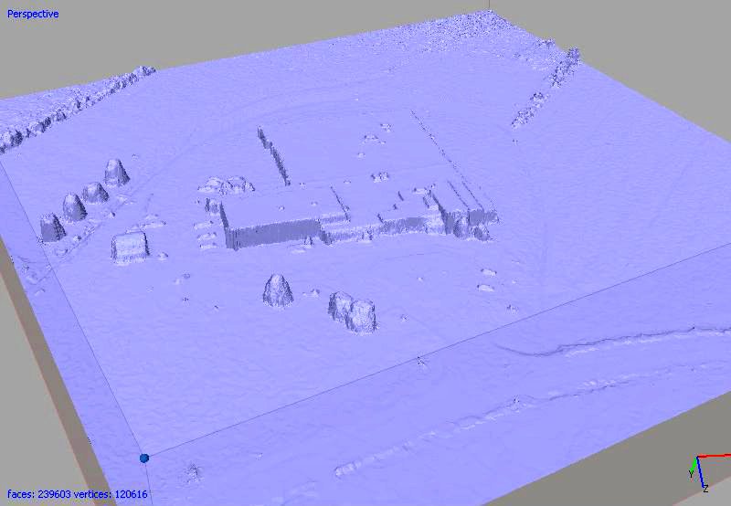The image size is (731, 506).
Task: Select the lone conical tree before the building
Action: [278, 290]
